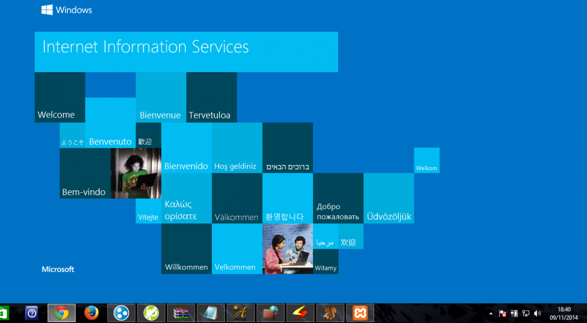The height and width of the screenshot is (323, 587).
Task: Click the Добро пожаловать tile
Action: [338, 198]
